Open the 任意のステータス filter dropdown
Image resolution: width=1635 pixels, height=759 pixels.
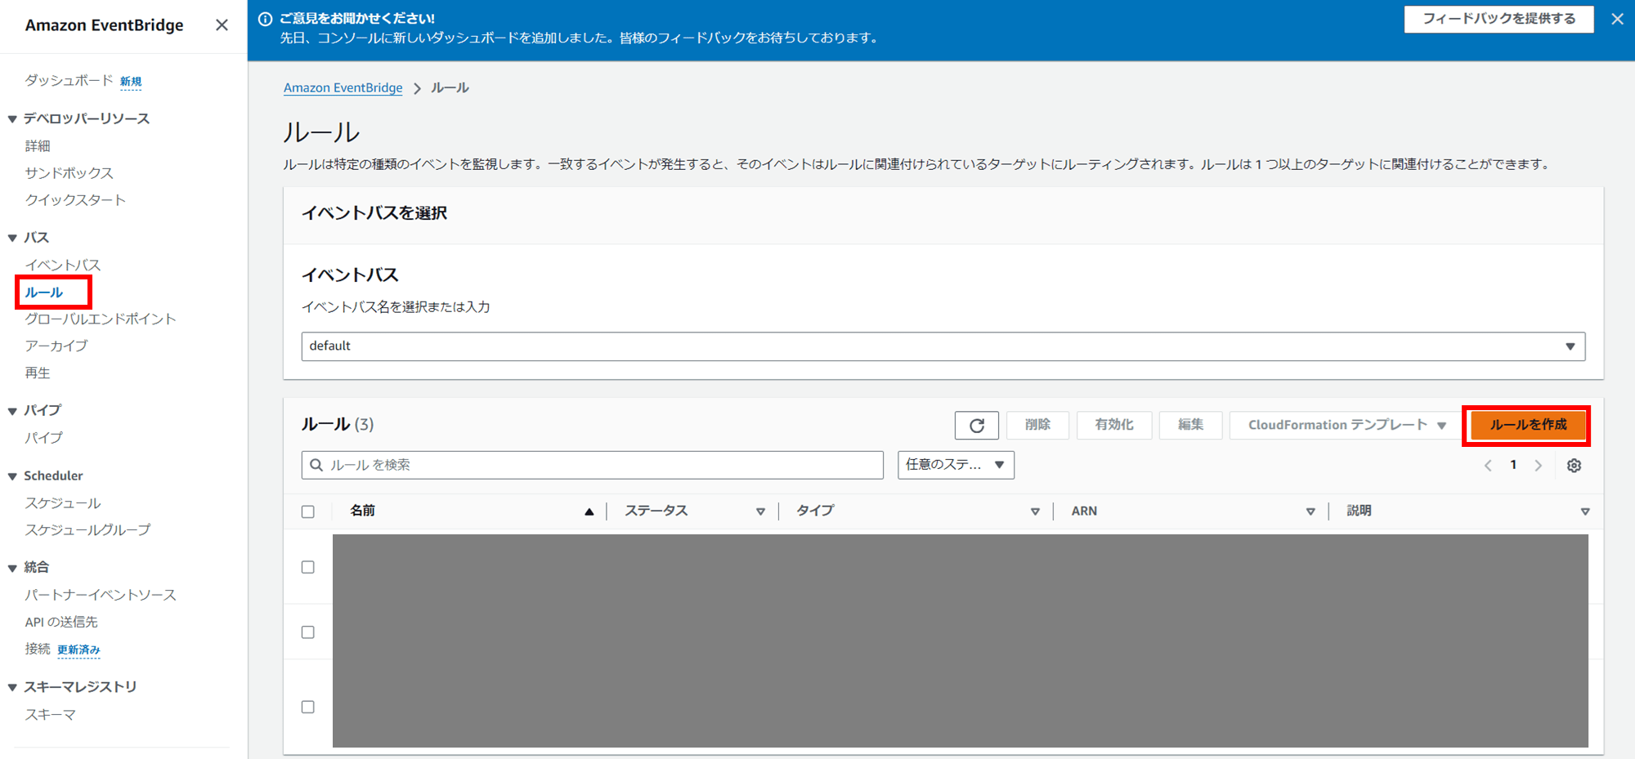coord(956,465)
